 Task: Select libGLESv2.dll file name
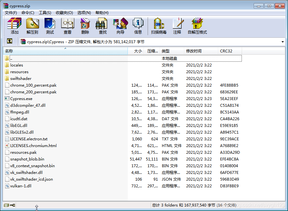pos(22,132)
